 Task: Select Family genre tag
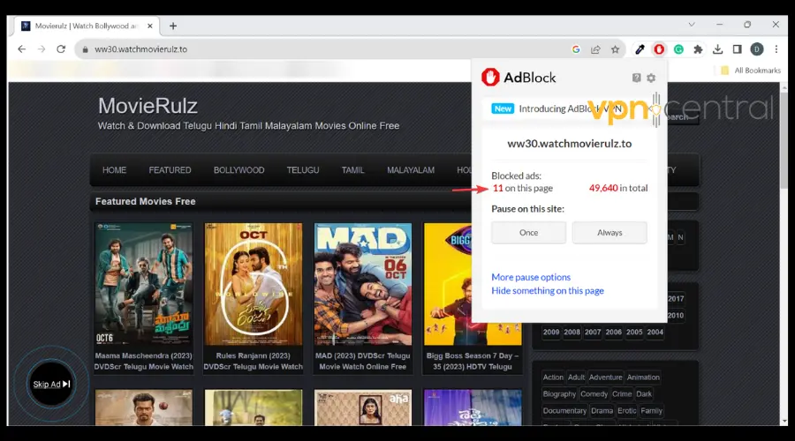pyautogui.click(x=652, y=411)
